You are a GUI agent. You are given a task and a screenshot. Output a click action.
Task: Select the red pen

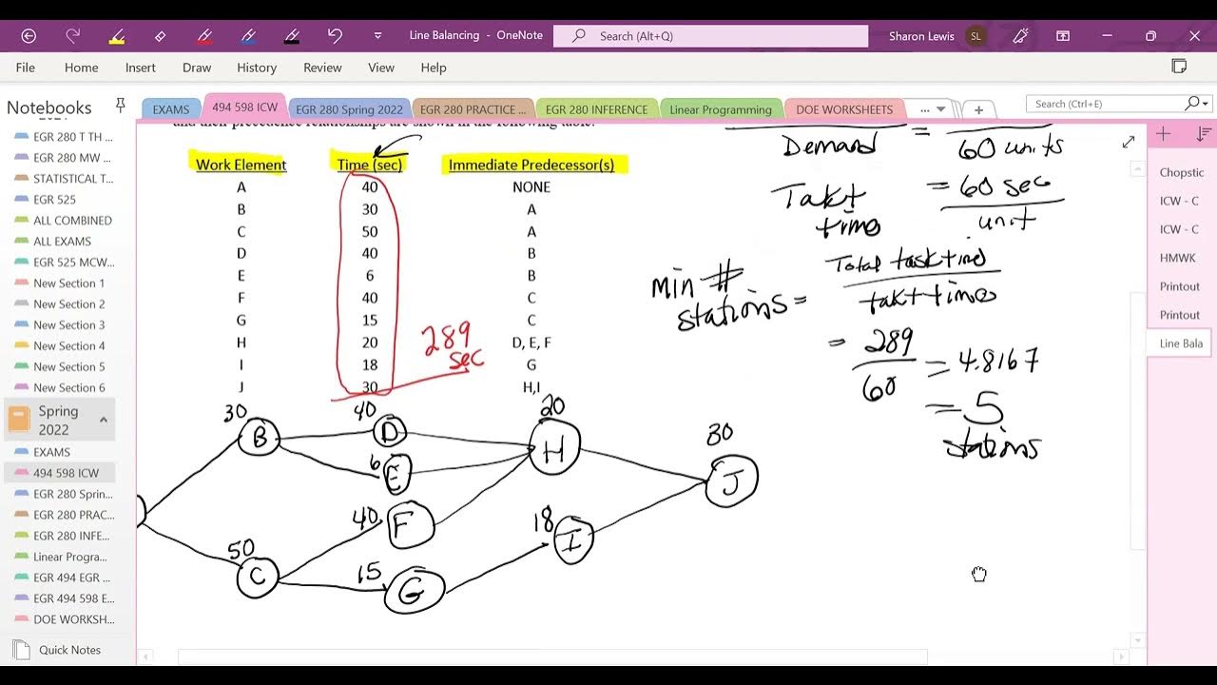click(204, 36)
